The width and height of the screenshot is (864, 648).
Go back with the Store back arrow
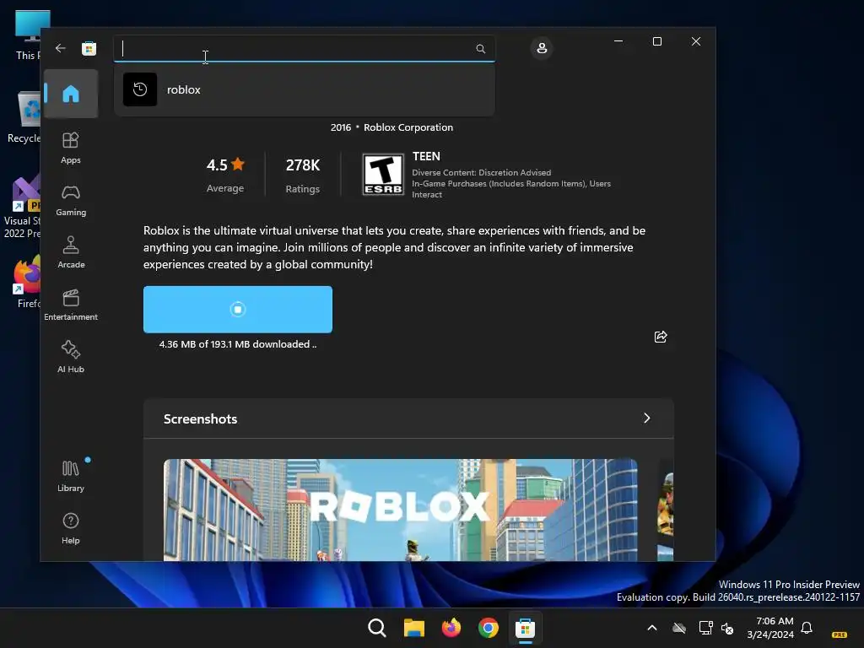[61, 48]
